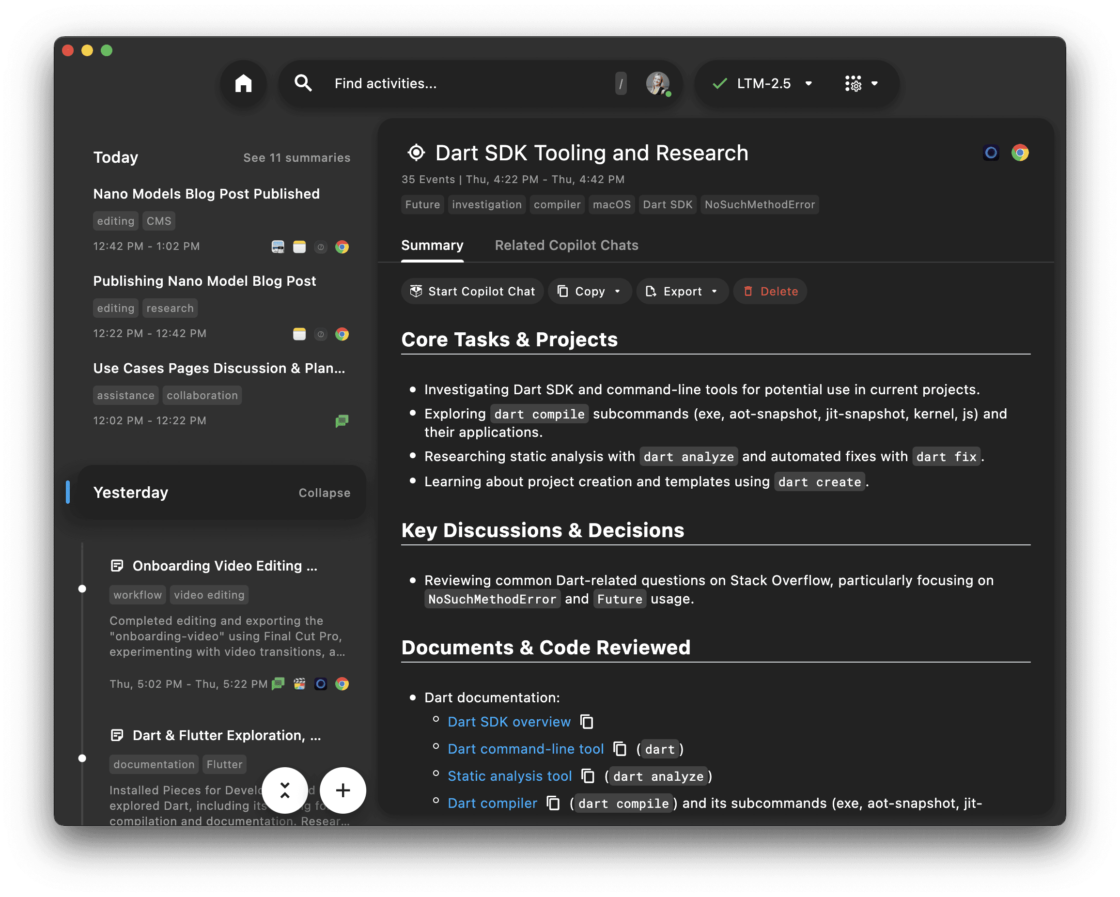
Task: Open the Dart compiler link
Action: [x=493, y=803]
